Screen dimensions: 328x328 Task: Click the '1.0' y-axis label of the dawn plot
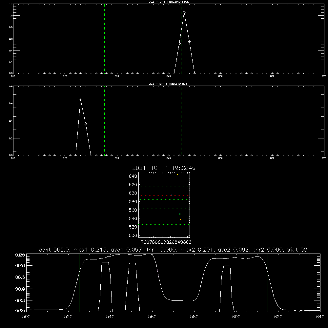11,16
